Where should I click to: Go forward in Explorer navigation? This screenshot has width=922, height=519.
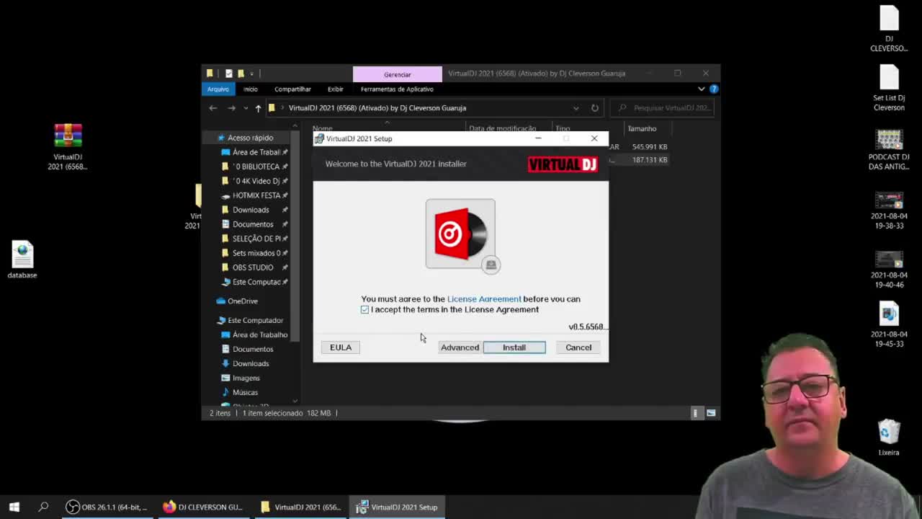(231, 108)
